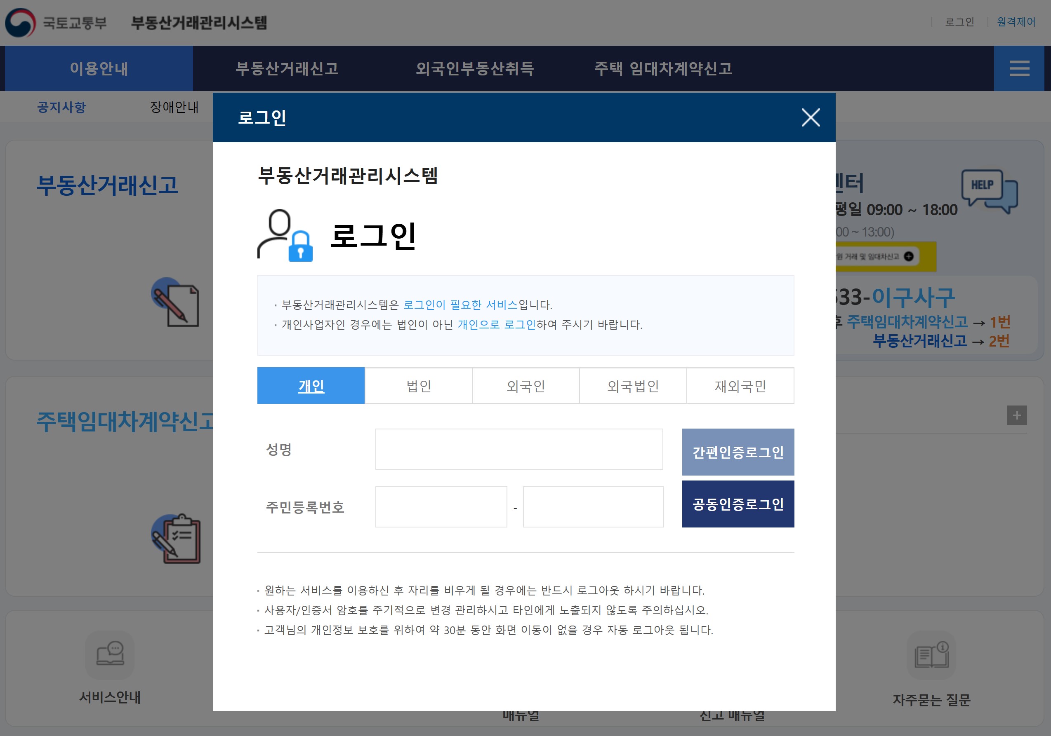Click the 간편인증로그인 button

click(x=738, y=452)
